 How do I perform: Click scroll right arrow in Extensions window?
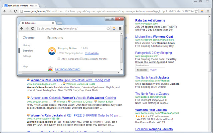point(118,72)
